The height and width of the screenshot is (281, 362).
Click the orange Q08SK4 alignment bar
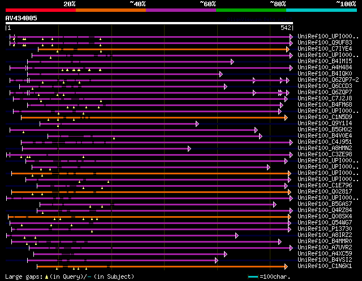(x=148, y=217)
